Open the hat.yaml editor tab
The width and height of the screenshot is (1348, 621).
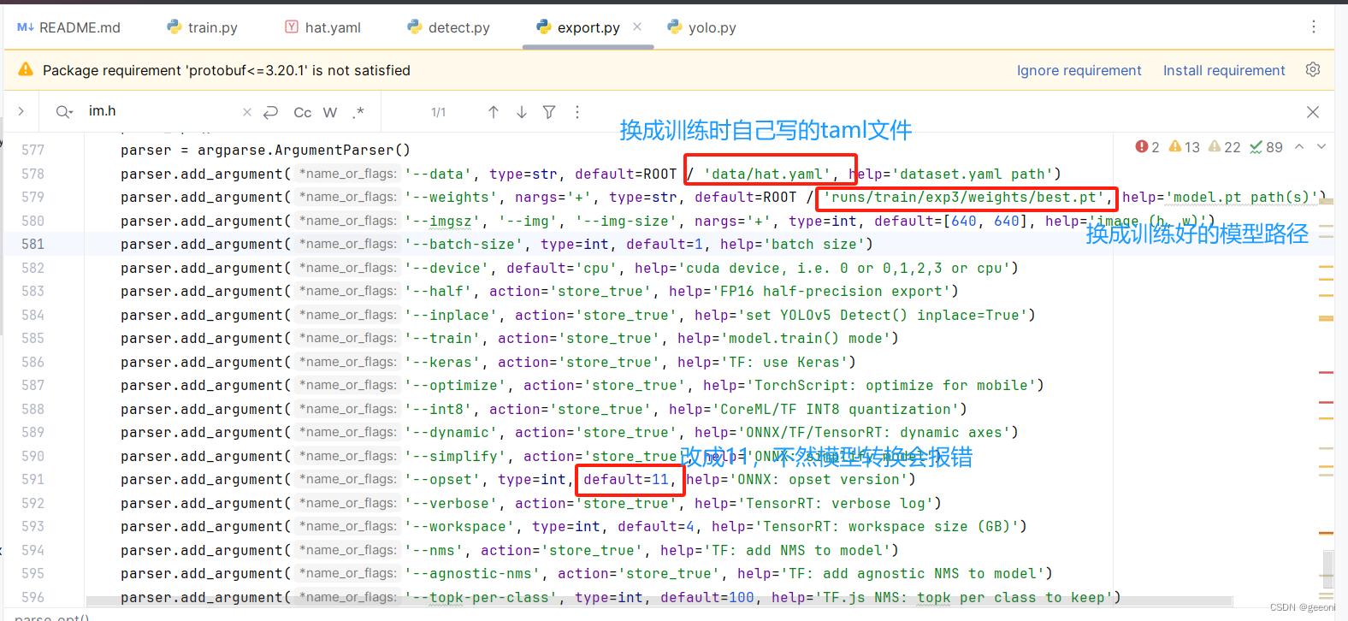coord(322,27)
